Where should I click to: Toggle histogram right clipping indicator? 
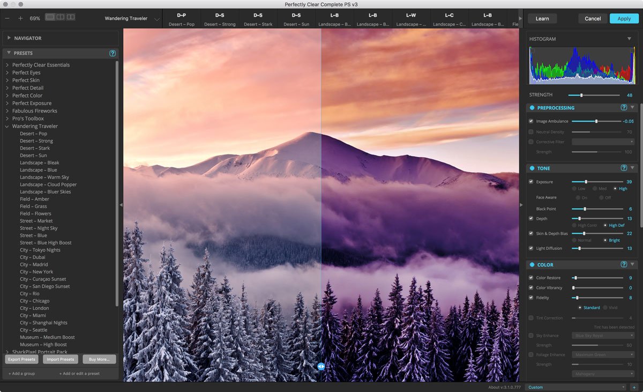(x=632, y=50)
